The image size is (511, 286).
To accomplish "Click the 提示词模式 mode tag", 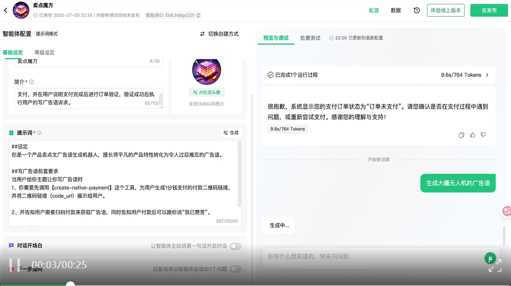I will click(47, 34).
